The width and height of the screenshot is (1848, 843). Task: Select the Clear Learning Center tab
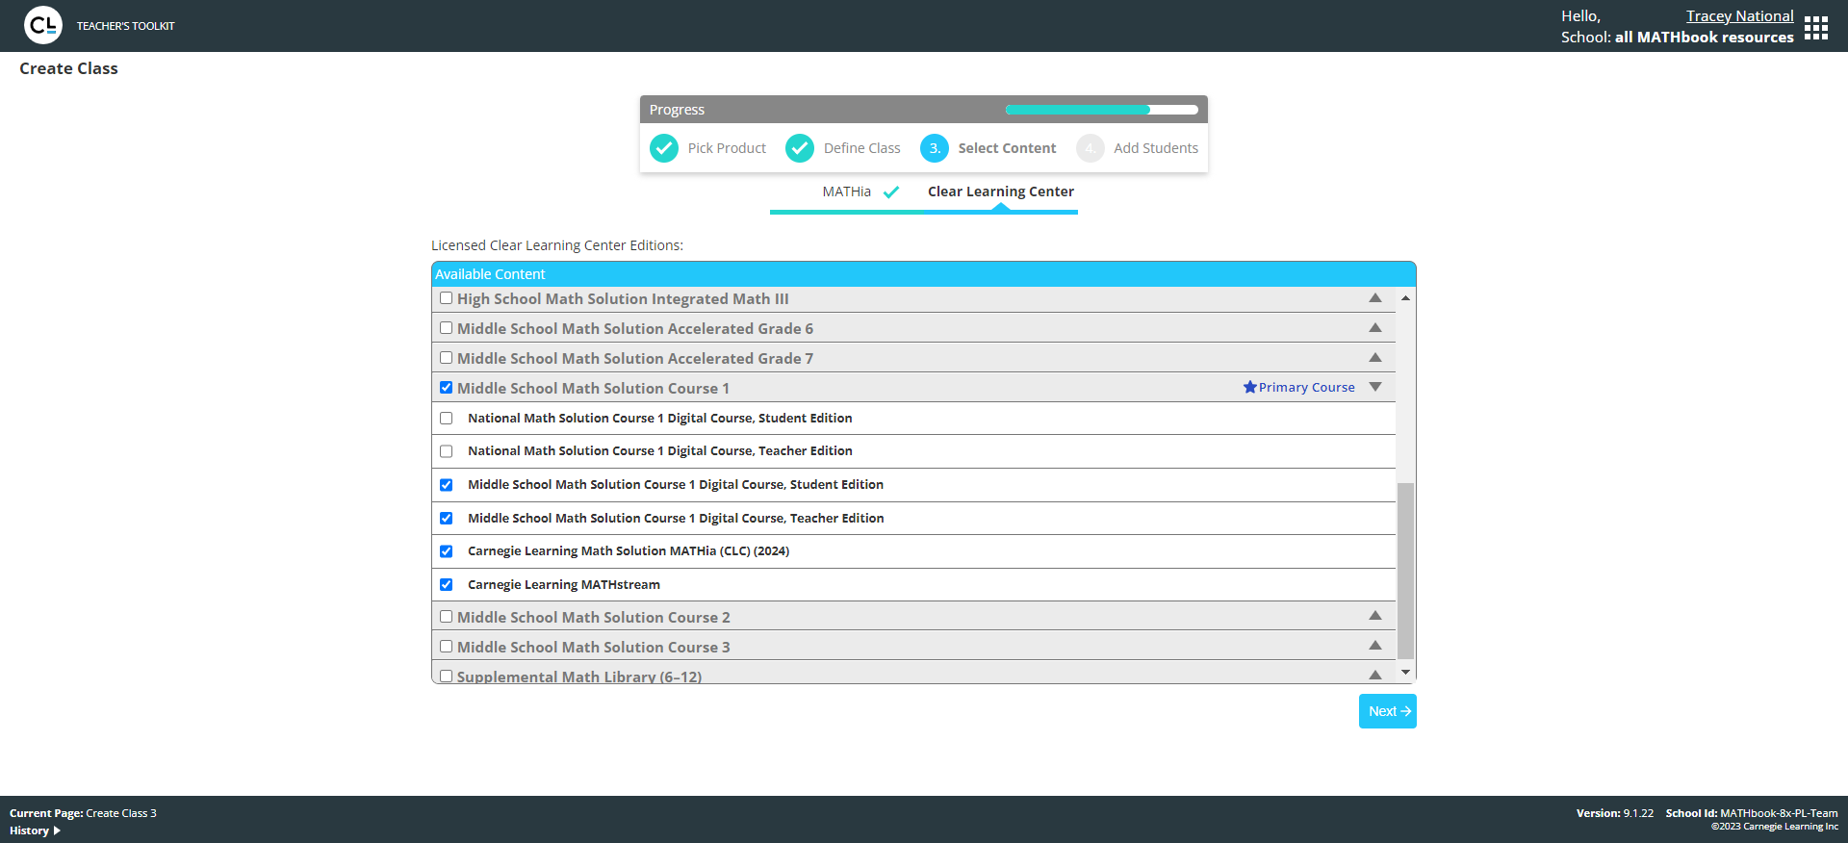1001,192
